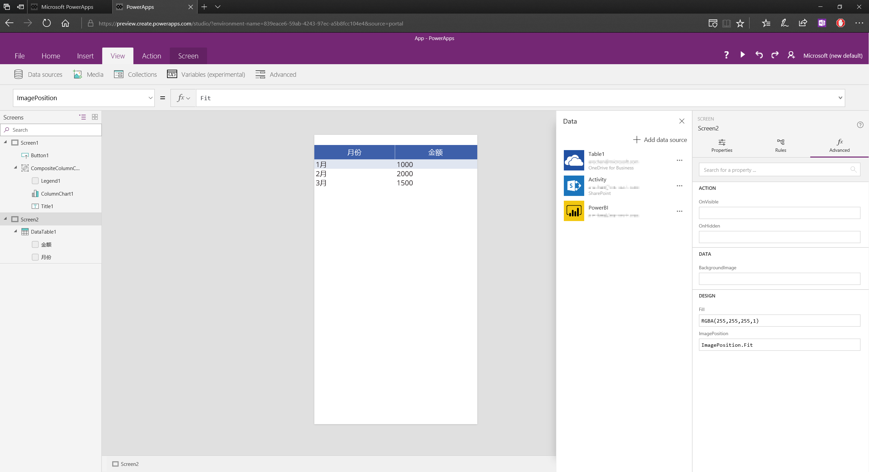Click the 月份 column header in table
Image resolution: width=869 pixels, height=472 pixels.
[x=354, y=152]
